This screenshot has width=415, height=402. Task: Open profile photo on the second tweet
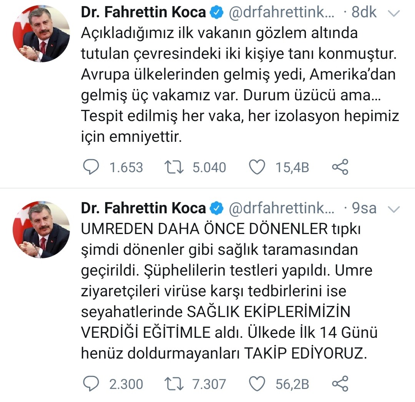(41, 229)
